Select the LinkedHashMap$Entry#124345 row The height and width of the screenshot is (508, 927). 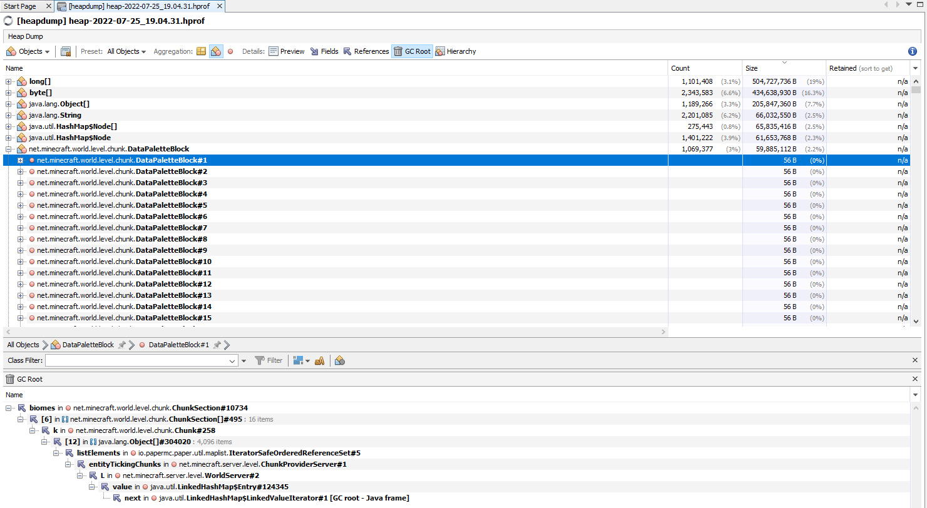(x=457, y=487)
